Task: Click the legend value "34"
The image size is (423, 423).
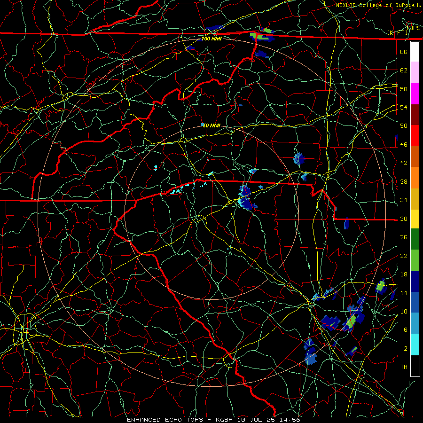Action: pos(404,200)
